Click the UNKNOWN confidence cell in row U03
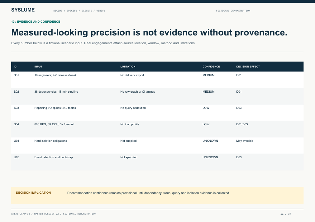 pos(210,157)
